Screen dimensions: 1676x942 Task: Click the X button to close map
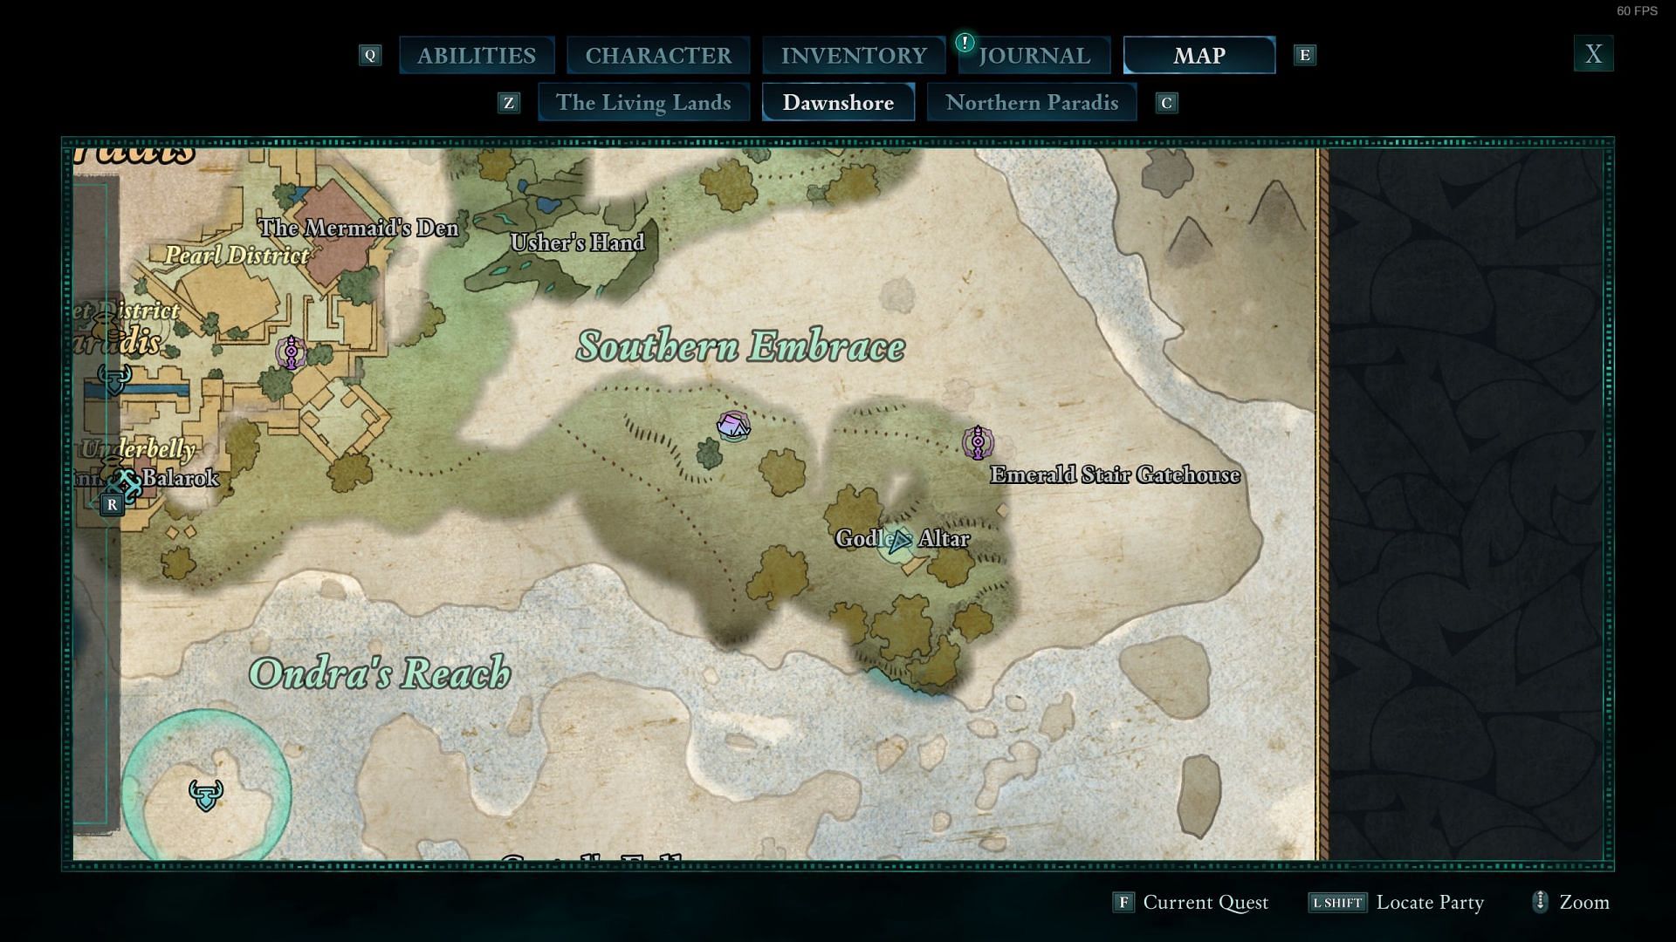tap(1593, 53)
